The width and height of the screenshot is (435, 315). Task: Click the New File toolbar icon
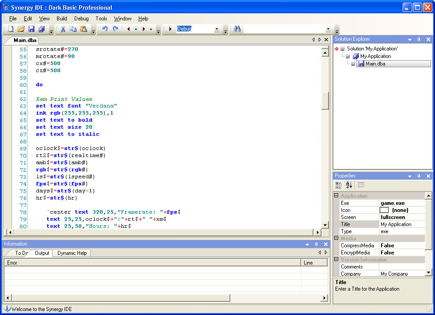[11, 29]
